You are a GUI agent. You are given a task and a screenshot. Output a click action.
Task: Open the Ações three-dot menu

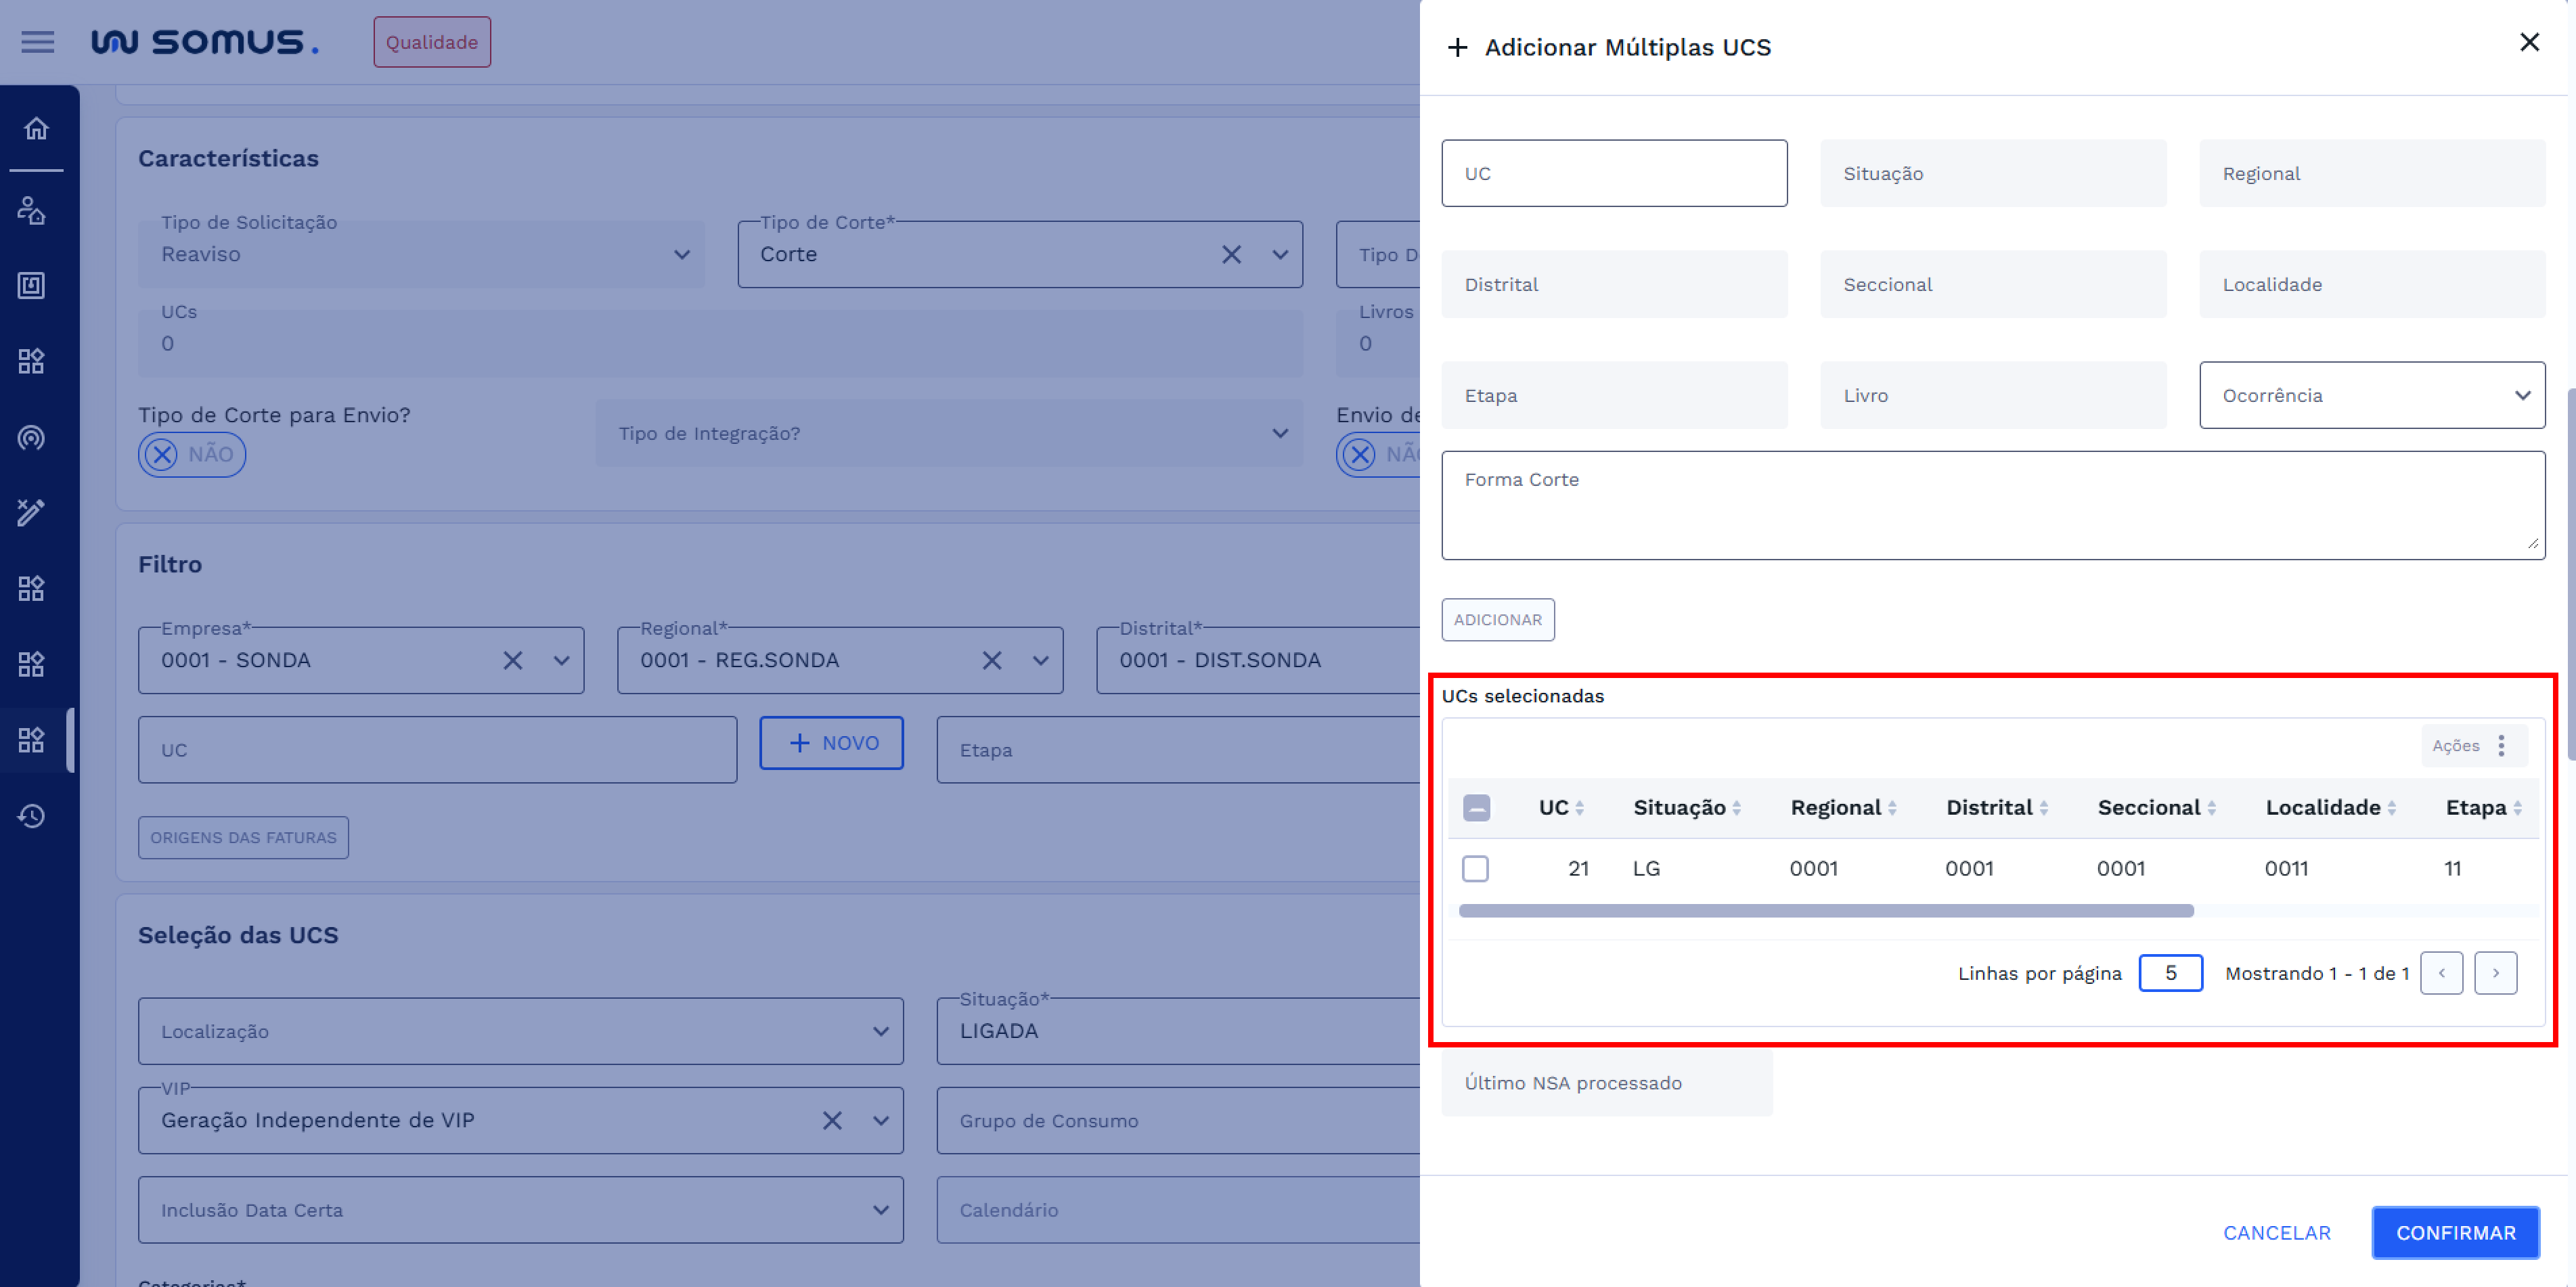[x=2501, y=746]
